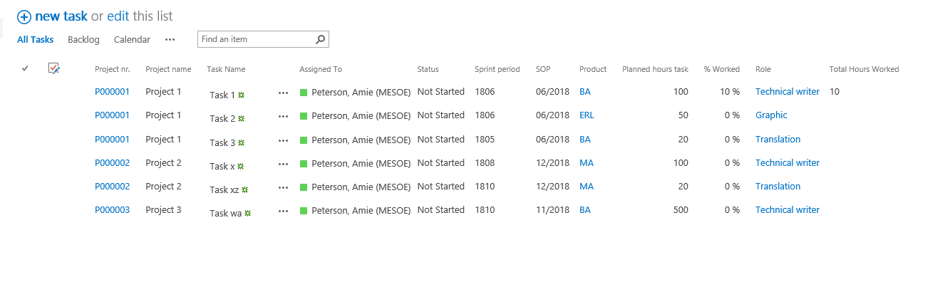Click the search magnifier icon
The width and height of the screenshot is (945, 287).
point(321,40)
